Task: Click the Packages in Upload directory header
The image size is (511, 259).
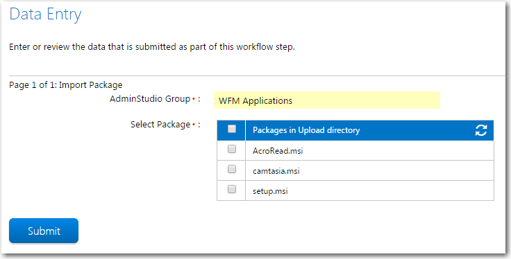Action: pos(306,130)
